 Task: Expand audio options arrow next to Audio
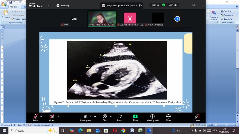(41, 116)
